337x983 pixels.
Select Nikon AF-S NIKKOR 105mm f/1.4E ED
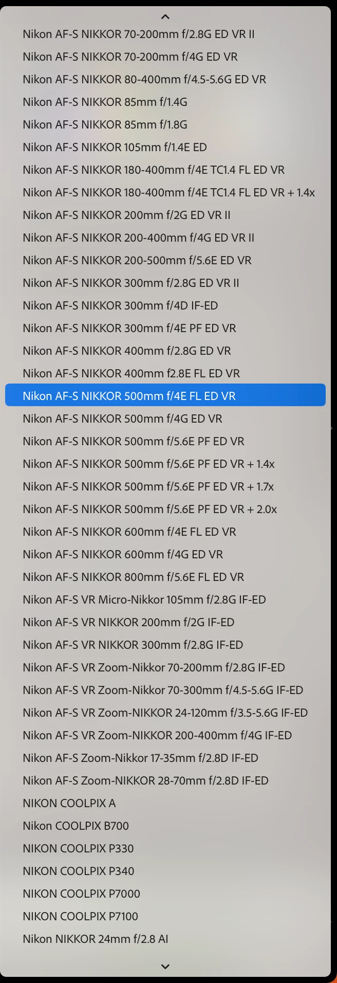pos(165,147)
